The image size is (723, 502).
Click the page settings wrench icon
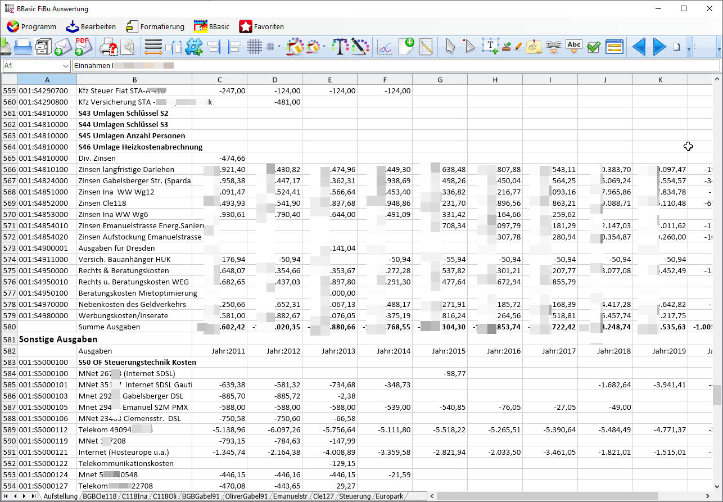128,47
